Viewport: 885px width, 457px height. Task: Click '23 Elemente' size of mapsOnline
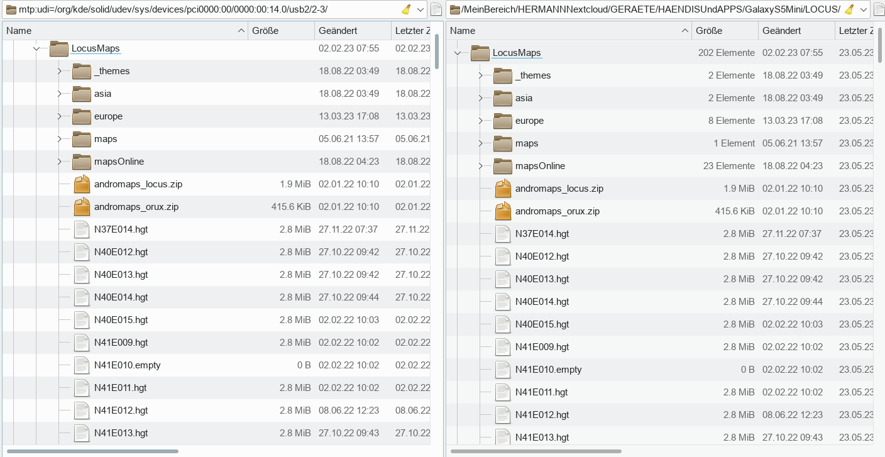729,166
